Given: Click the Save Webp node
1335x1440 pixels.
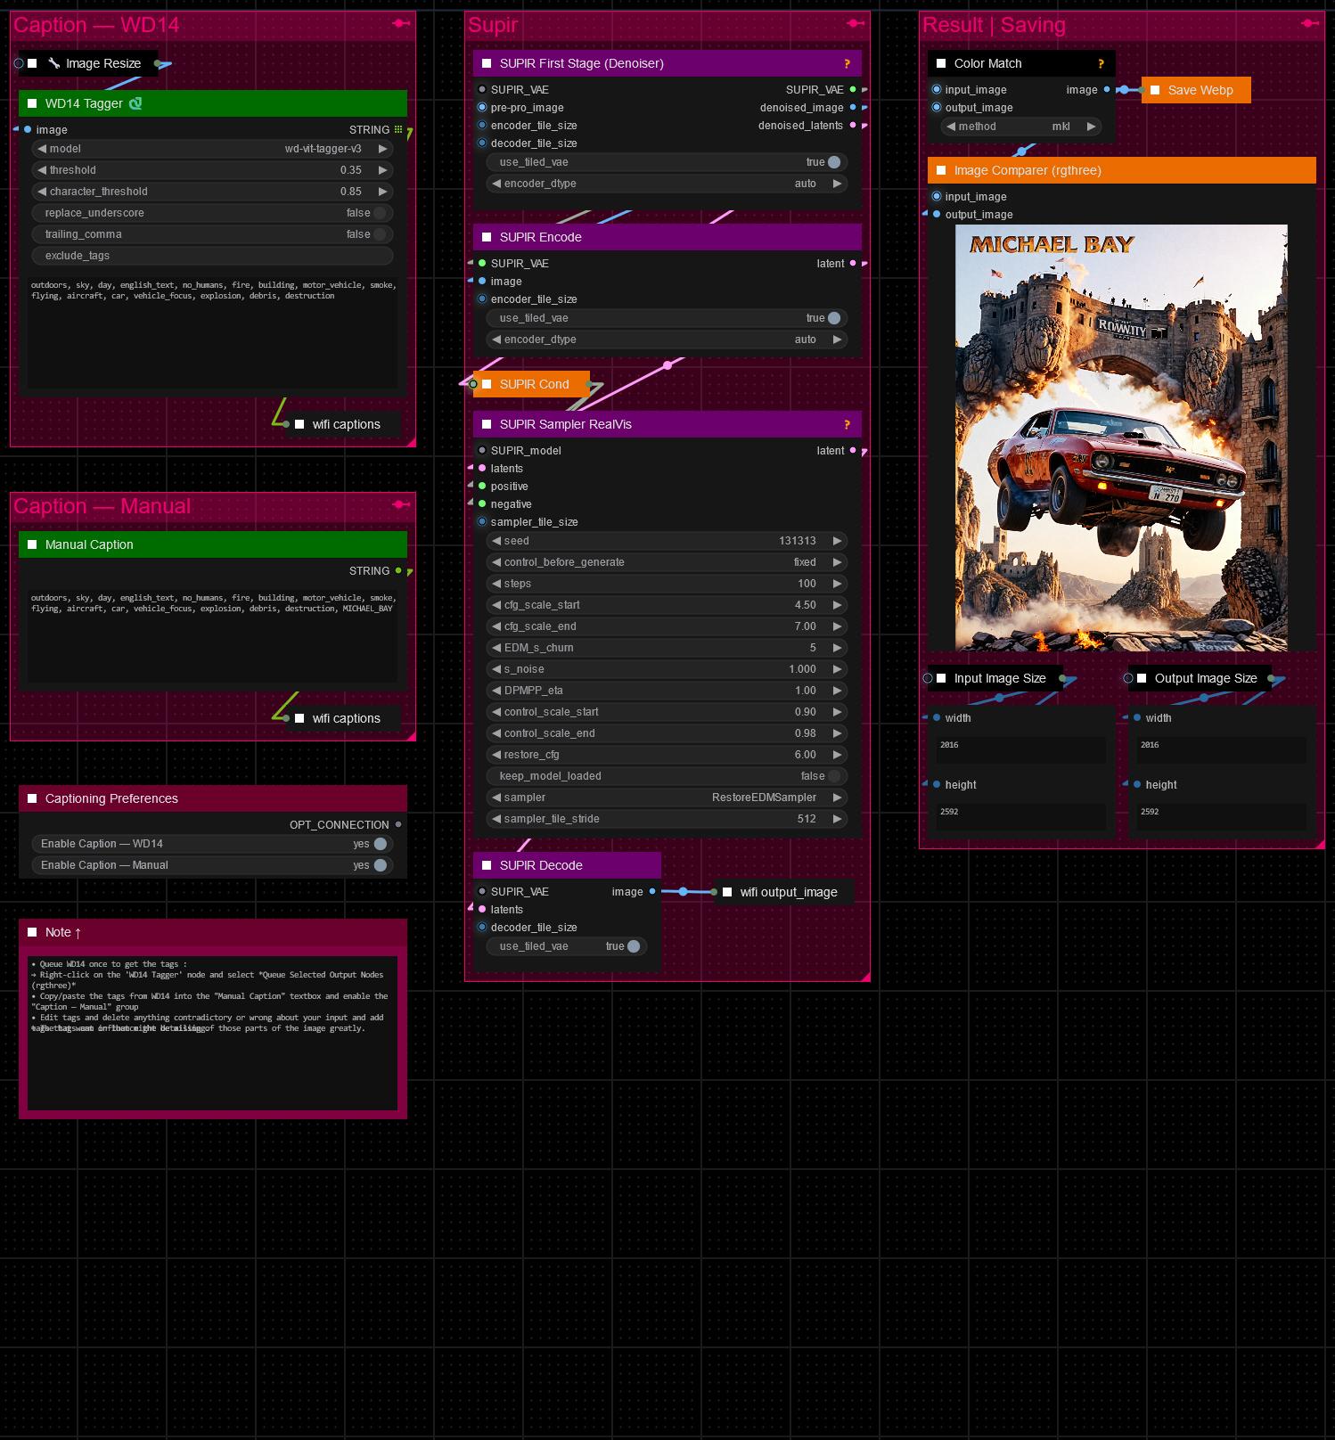Looking at the screenshot, I should [x=1199, y=90].
